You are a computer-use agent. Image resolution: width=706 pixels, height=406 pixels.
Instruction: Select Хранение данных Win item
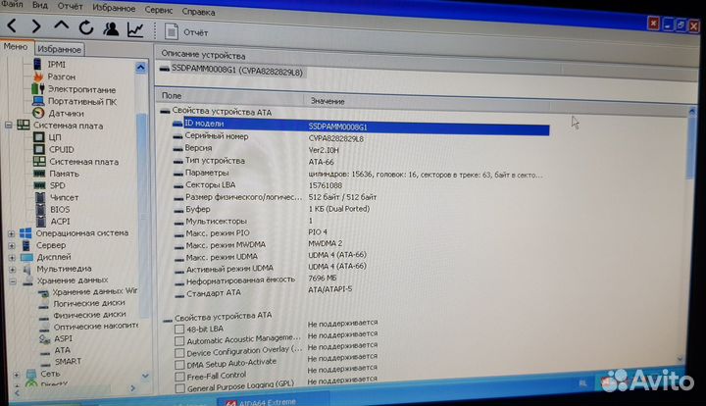(x=94, y=291)
